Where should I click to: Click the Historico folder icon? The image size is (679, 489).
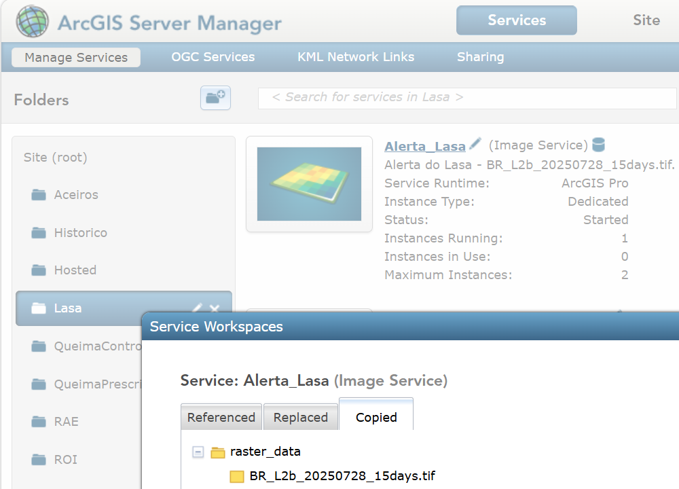tap(39, 233)
